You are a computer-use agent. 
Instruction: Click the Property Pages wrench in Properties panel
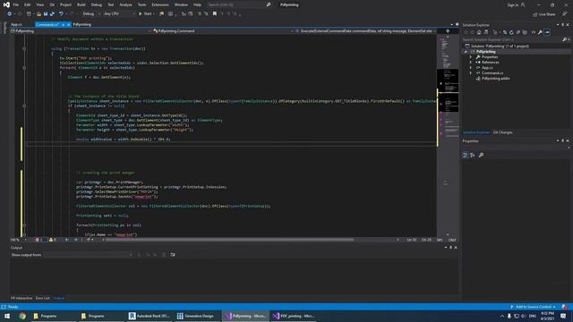(x=482, y=155)
